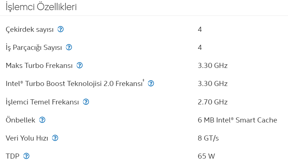Click the 3.30 GHz Maks Turbo value
The height and width of the screenshot is (168, 288).
tap(213, 65)
